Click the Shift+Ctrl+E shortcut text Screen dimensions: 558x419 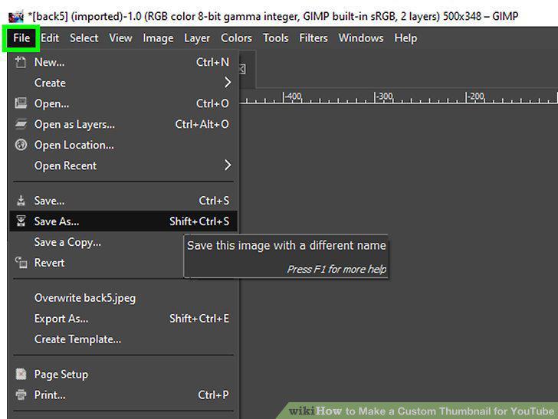(199, 319)
